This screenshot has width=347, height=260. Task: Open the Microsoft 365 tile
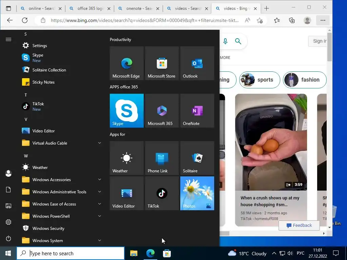tap(162, 111)
